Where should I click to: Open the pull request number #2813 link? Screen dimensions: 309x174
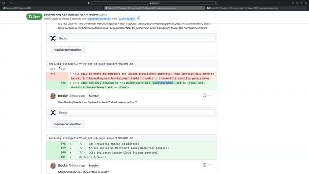[103, 15]
